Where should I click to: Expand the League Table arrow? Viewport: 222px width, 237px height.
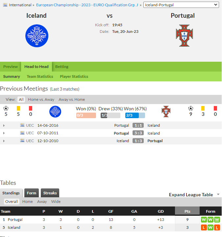click(218, 194)
